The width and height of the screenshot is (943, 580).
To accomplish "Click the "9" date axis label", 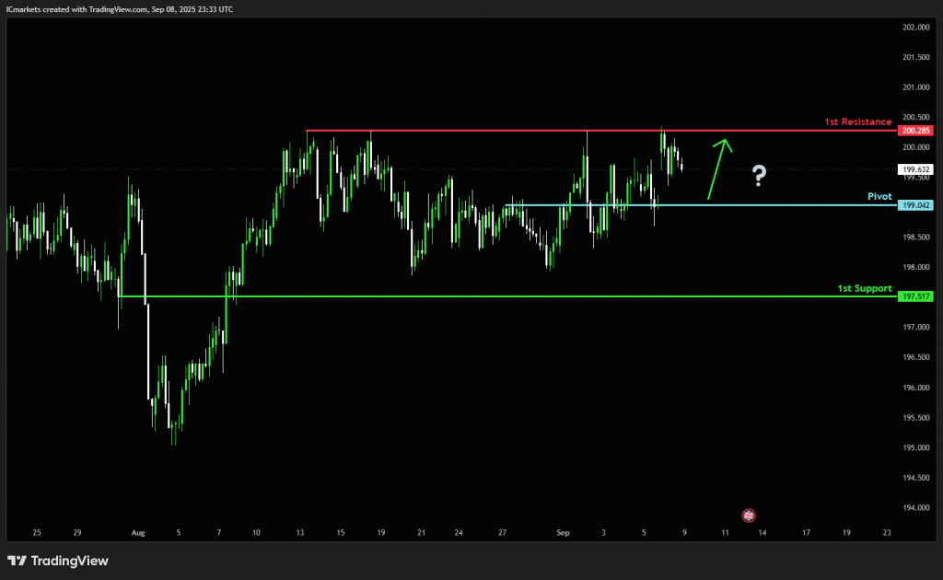I will 684,532.
